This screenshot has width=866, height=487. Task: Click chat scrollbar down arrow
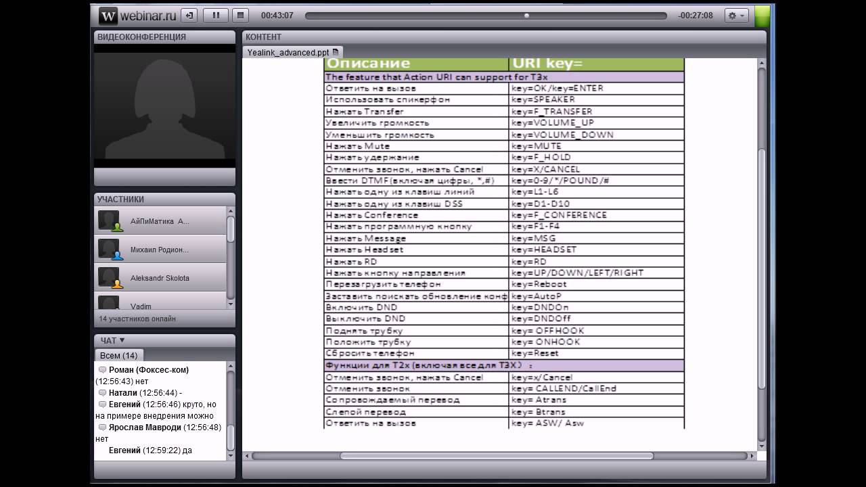click(x=231, y=456)
